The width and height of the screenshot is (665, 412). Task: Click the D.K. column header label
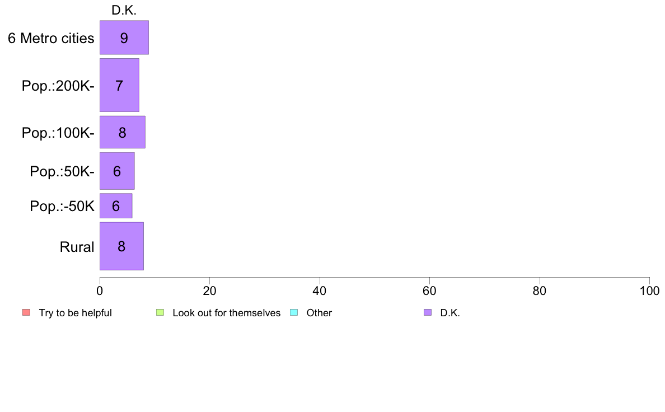pos(124,10)
